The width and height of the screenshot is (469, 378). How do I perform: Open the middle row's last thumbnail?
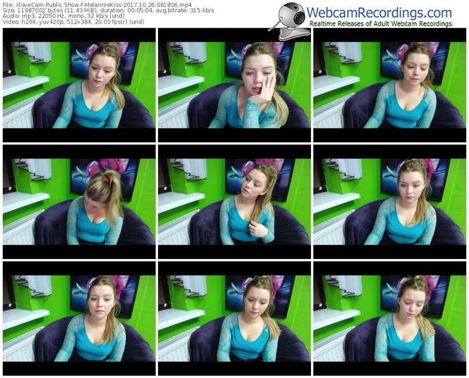[x=389, y=201]
